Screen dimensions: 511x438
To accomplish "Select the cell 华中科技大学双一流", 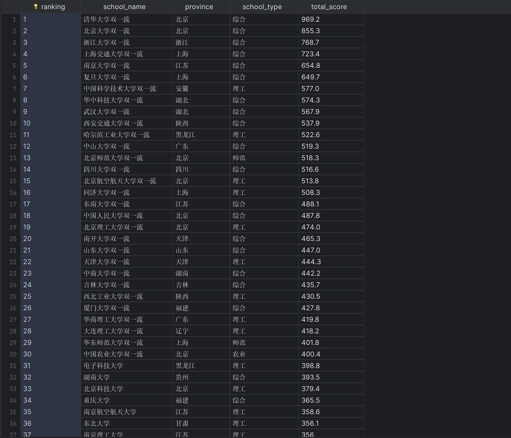I will pos(127,100).
